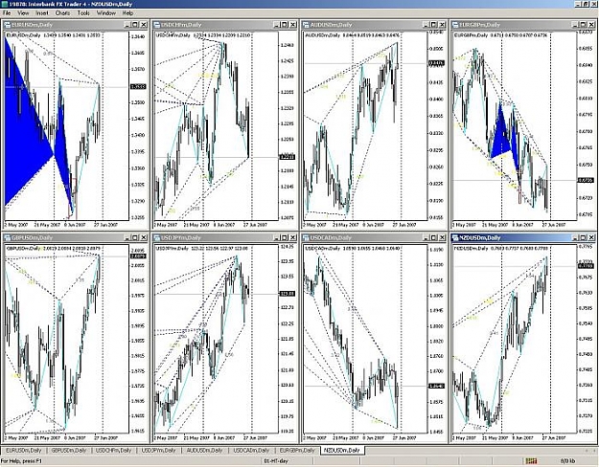Click the GBPUSDm chart window icon
The width and height of the screenshot is (599, 467).
point(8,237)
